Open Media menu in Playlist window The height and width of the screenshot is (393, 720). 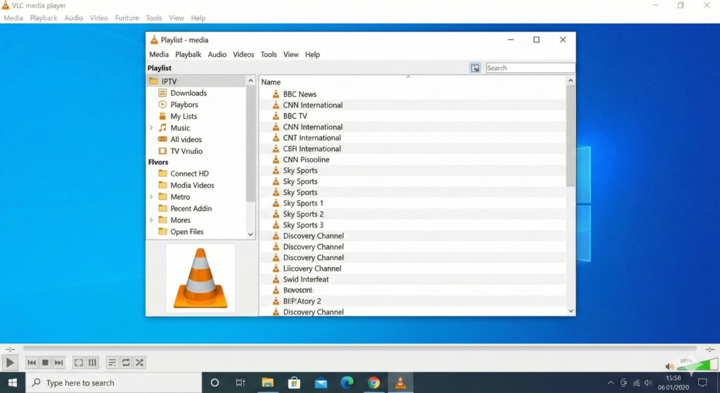[159, 54]
